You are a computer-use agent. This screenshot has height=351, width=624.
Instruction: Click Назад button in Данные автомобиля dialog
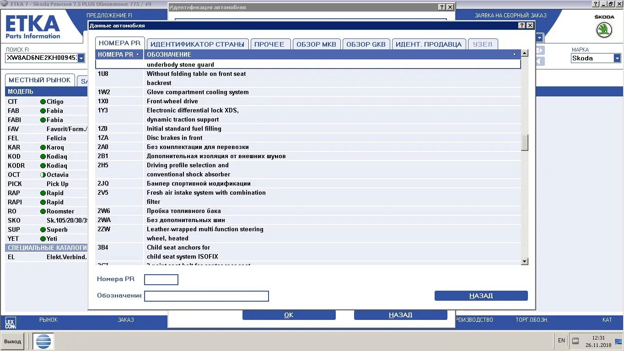coord(481,296)
